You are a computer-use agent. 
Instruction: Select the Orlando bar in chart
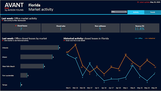point(39,48)
